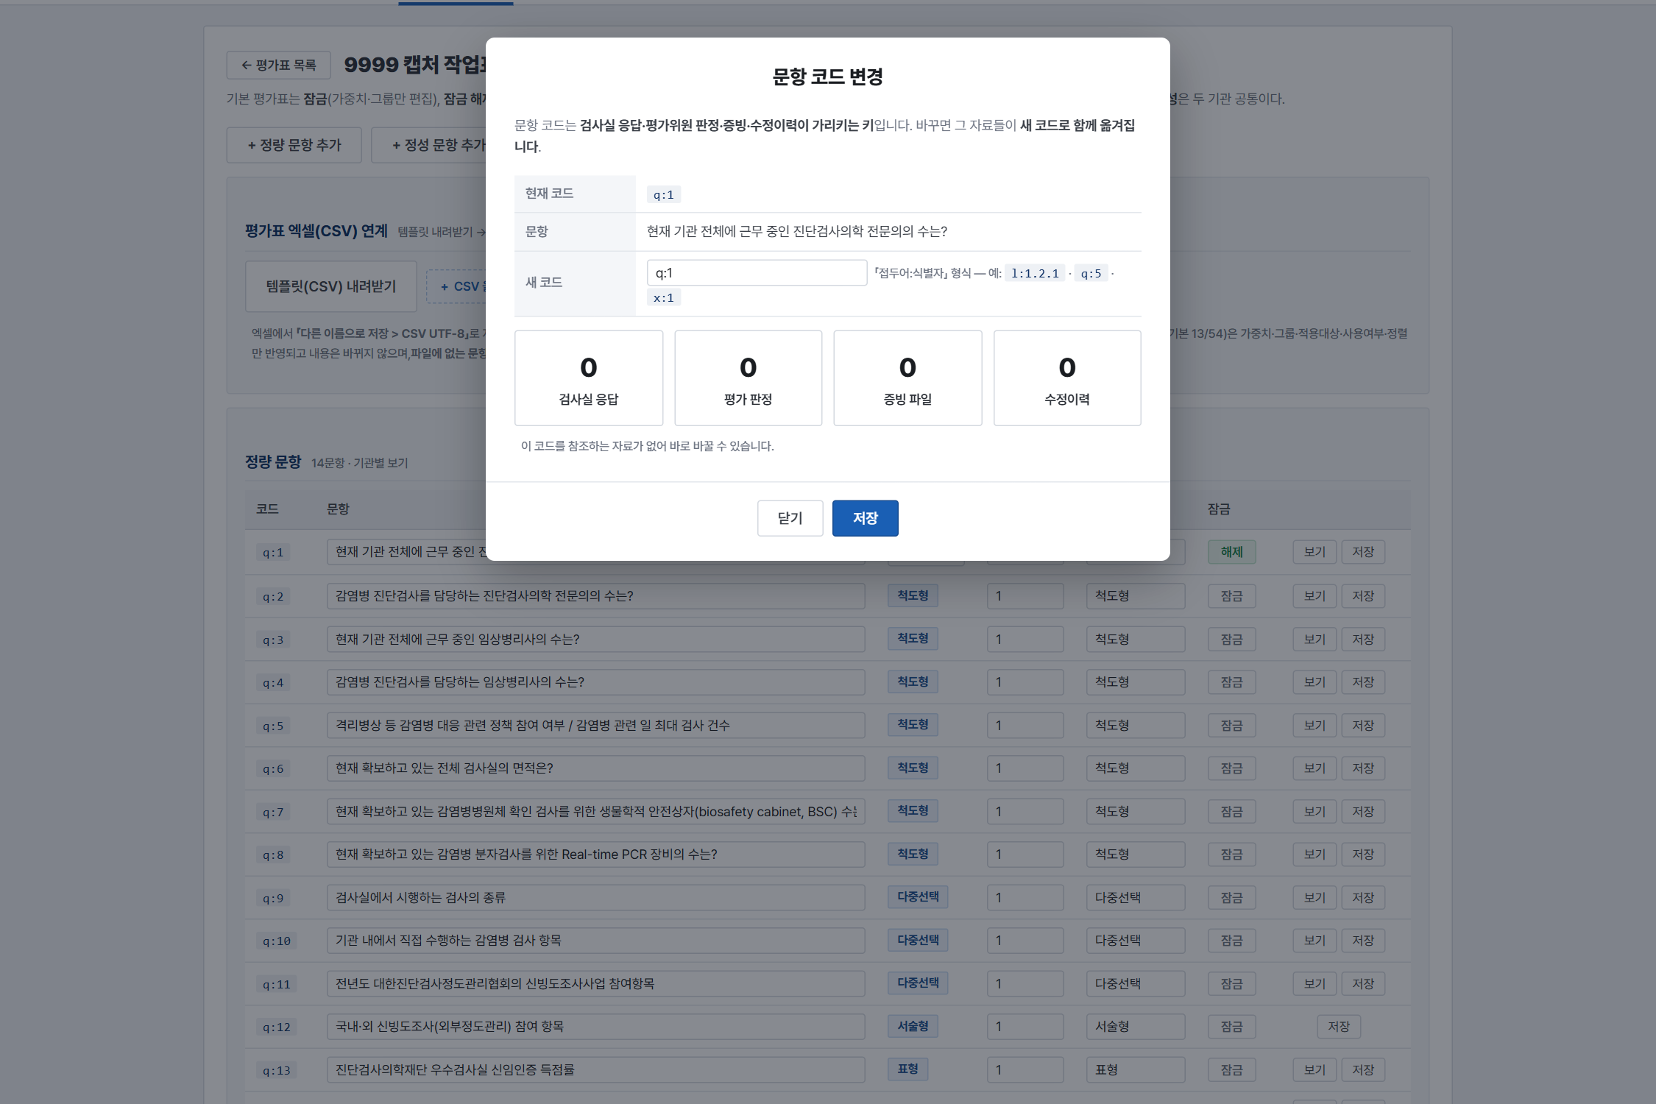Toggle 잠금 for row q:5
This screenshot has width=1656, height=1104.
(x=1231, y=726)
